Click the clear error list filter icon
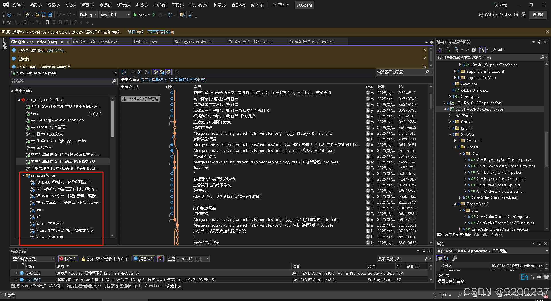The height and width of the screenshot is (301, 551). click(160, 259)
